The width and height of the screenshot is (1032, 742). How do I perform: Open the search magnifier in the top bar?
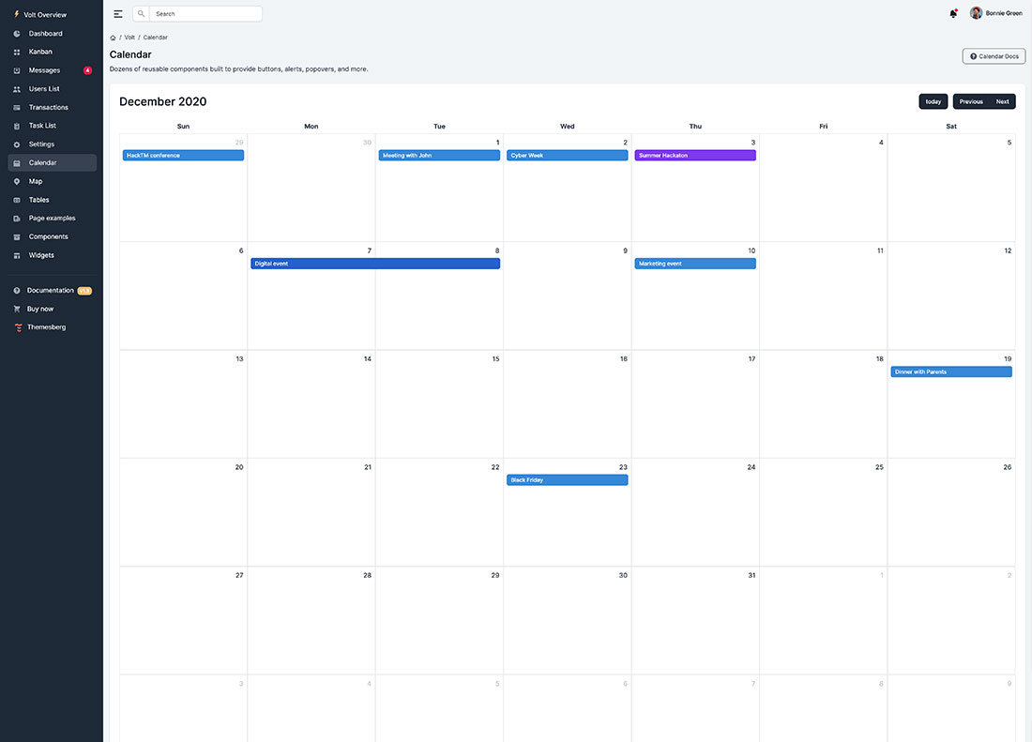[141, 13]
